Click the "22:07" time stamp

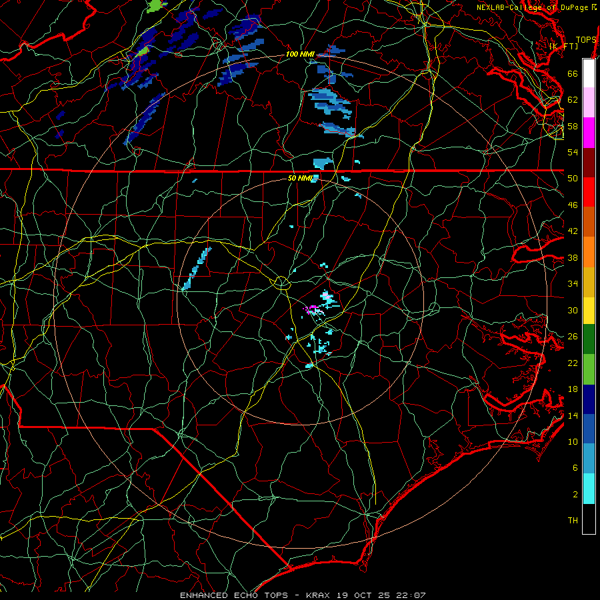point(410,595)
